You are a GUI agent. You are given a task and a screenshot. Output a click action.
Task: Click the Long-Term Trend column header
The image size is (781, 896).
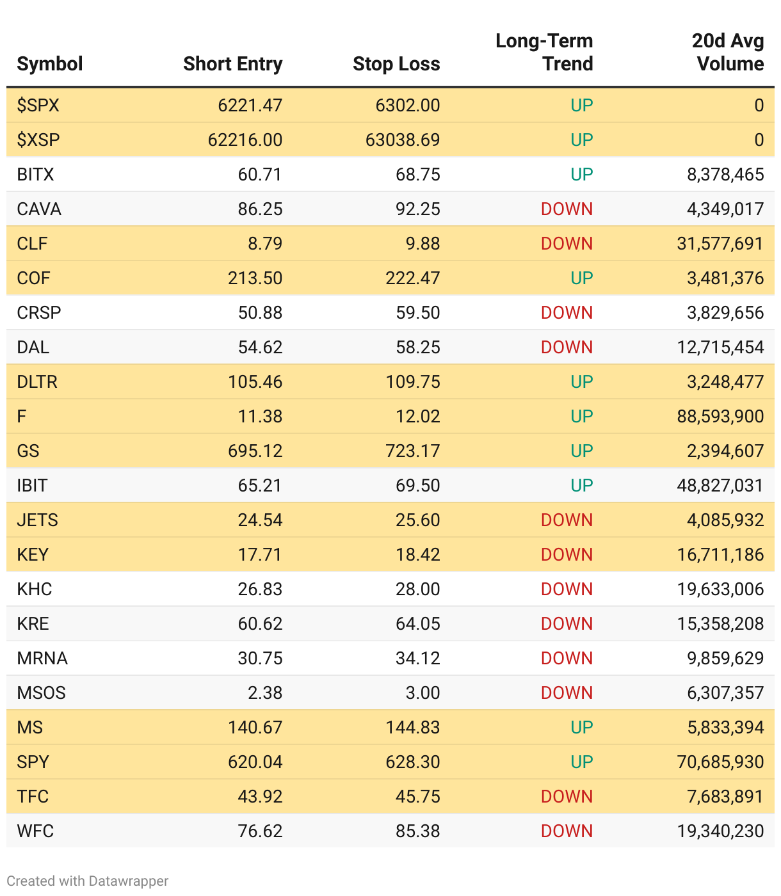(544, 52)
